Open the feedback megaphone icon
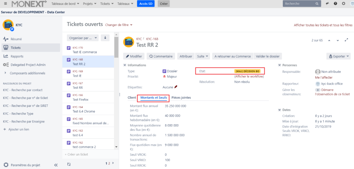The image size is (354, 169). point(327,4)
